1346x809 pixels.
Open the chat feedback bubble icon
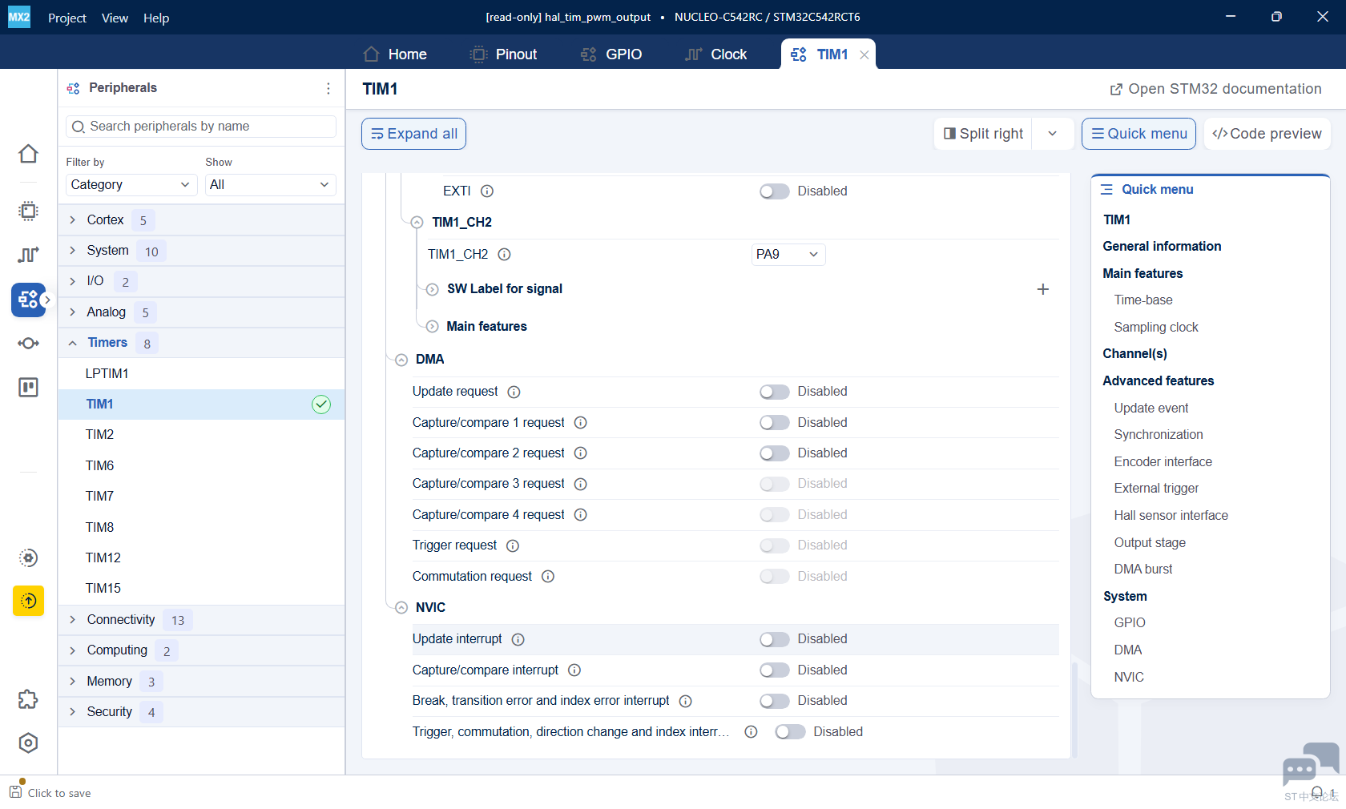pos(1310,765)
